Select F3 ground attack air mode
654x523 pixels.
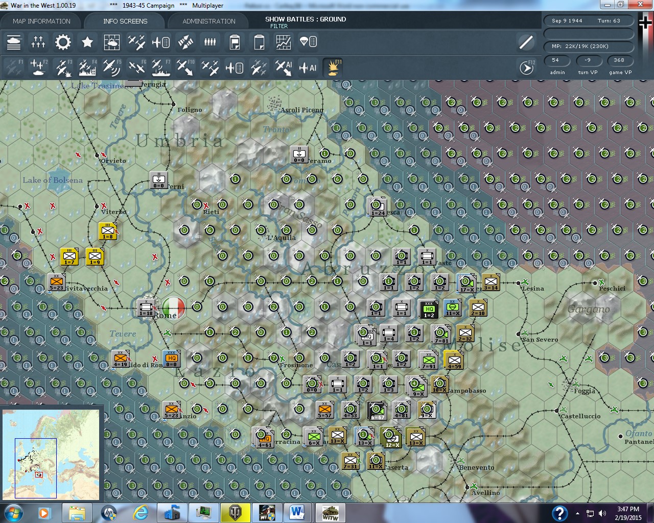[x=63, y=67]
